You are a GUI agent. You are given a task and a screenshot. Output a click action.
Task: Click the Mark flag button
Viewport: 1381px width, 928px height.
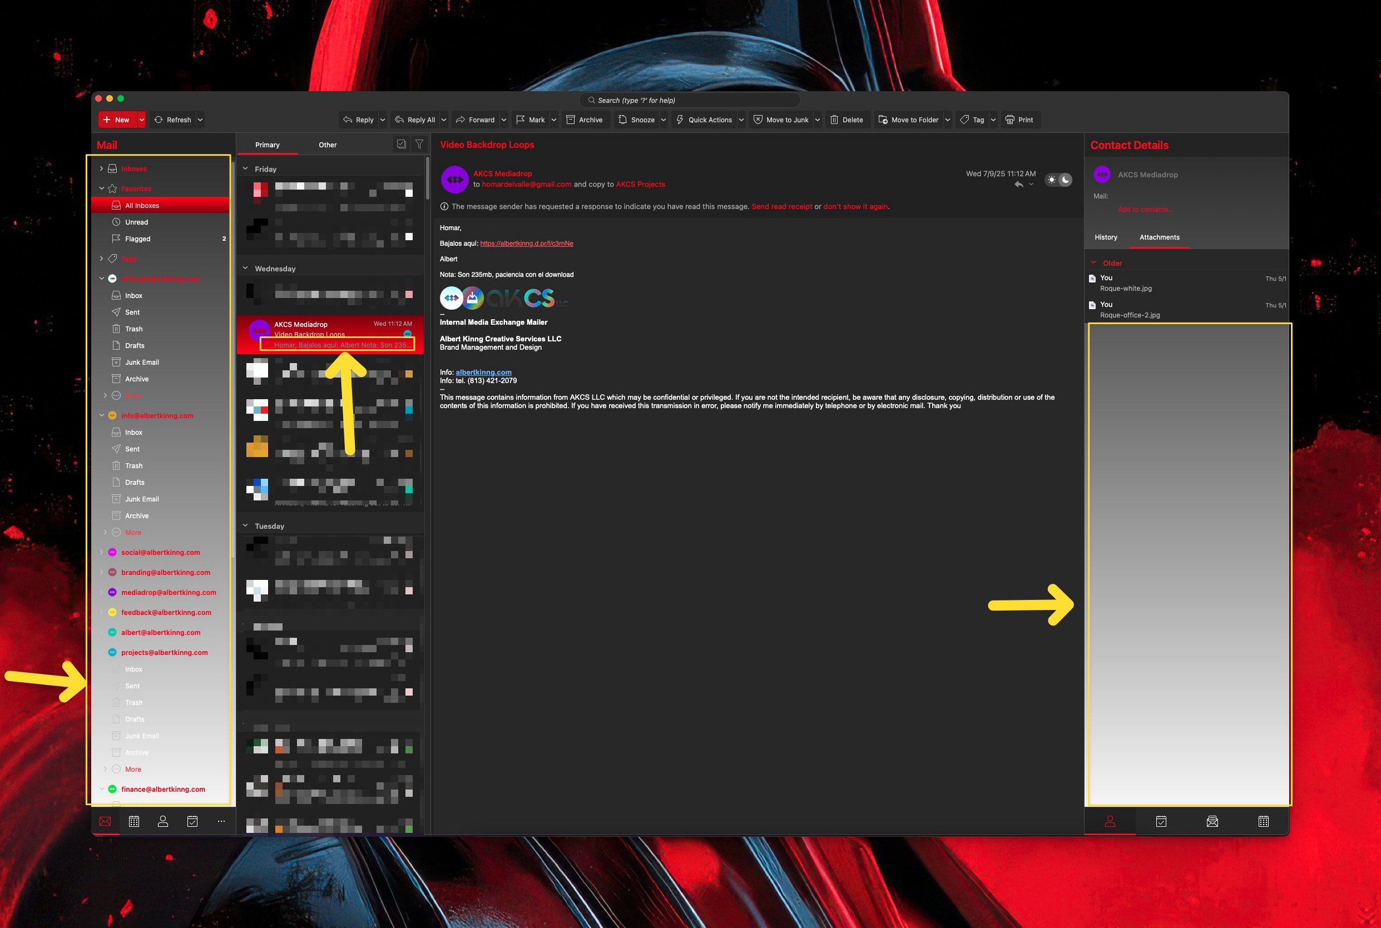click(x=531, y=120)
